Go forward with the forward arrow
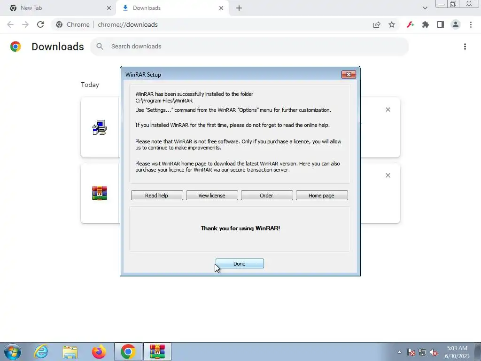Viewport: 481px width, 361px height. (x=25, y=24)
